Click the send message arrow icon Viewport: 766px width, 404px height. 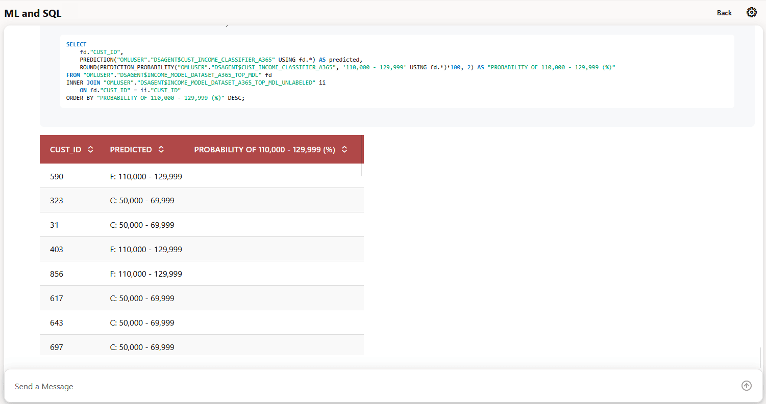[x=747, y=386]
